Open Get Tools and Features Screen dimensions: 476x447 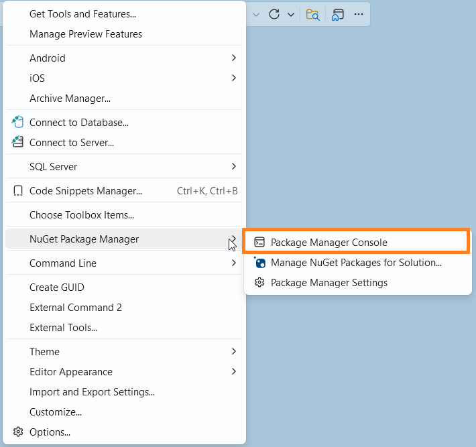point(124,14)
